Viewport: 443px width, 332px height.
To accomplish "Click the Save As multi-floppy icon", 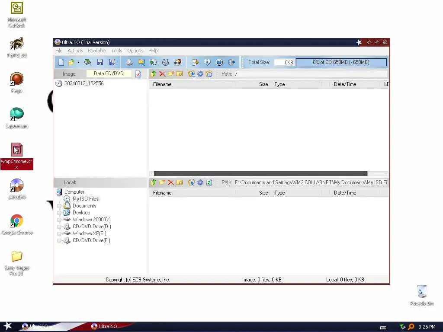I will coord(112,62).
